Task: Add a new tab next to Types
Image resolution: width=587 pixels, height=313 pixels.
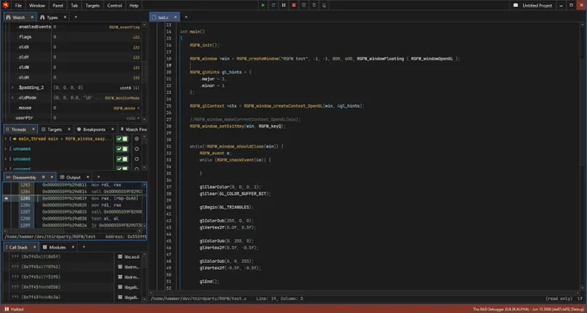Action: (76, 17)
